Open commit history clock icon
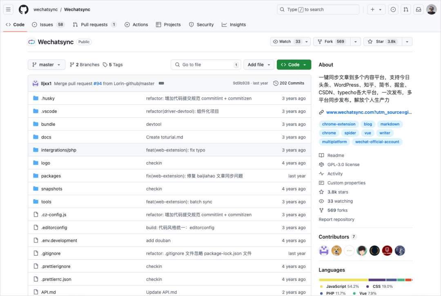Screen dimensions: 441x296 [276, 83]
